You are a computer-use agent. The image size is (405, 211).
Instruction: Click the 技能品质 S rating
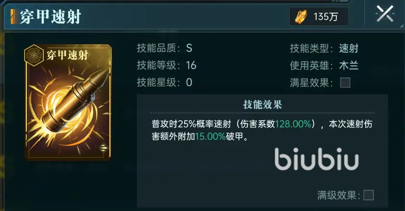point(189,48)
